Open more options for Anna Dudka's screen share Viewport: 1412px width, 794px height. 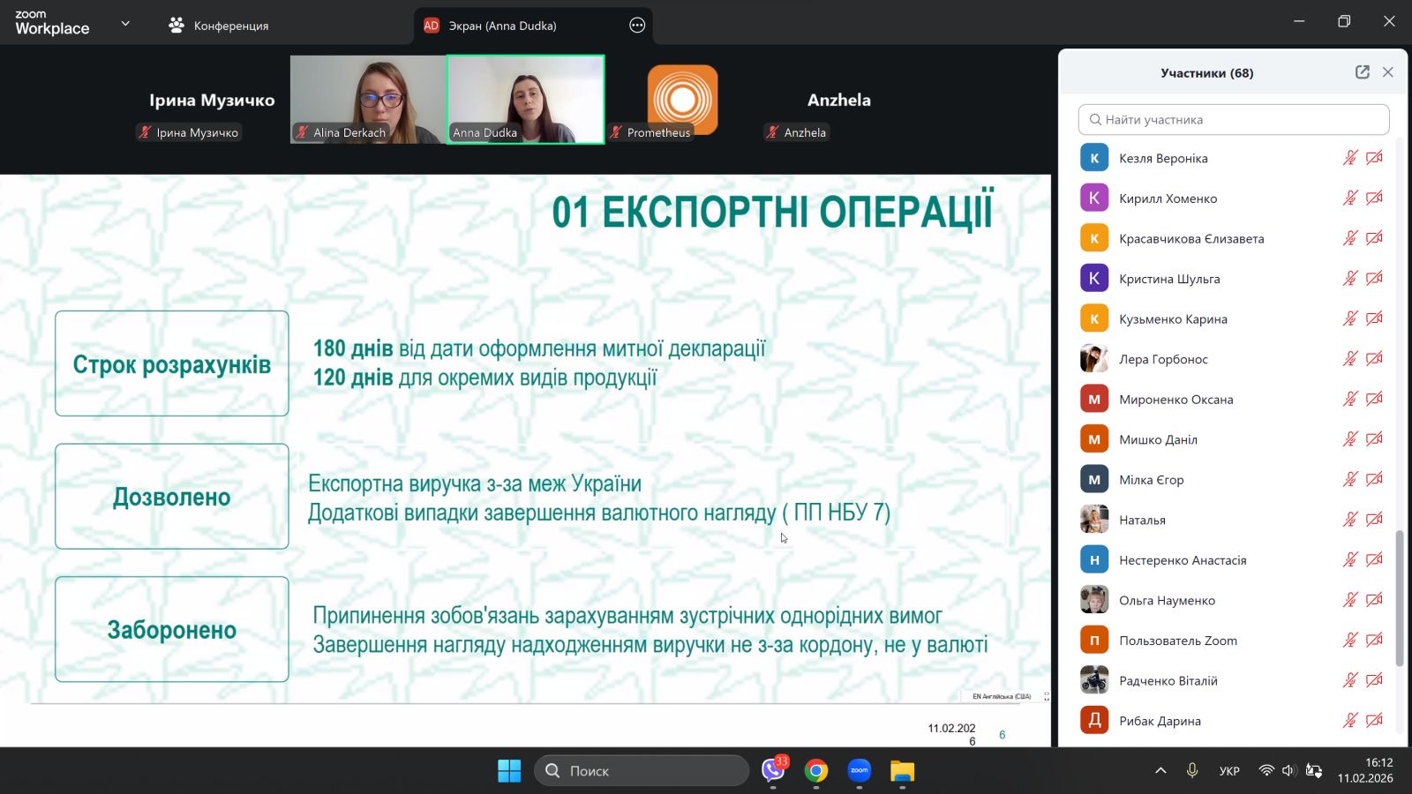pyautogui.click(x=637, y=26)
